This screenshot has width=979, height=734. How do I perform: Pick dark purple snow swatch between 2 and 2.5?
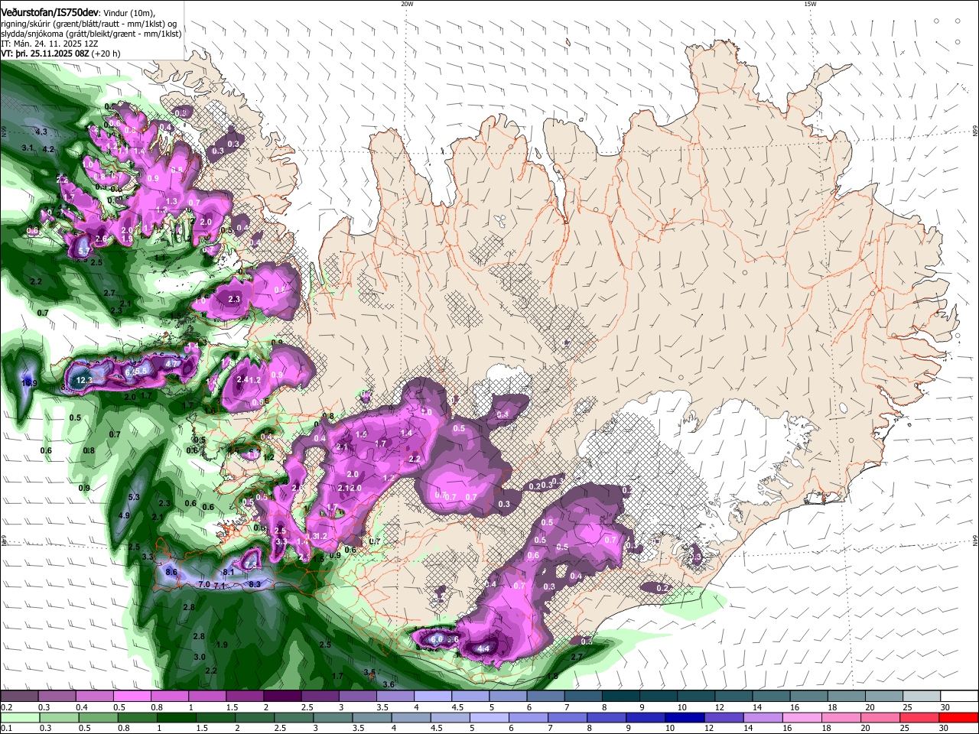[282, 696]
